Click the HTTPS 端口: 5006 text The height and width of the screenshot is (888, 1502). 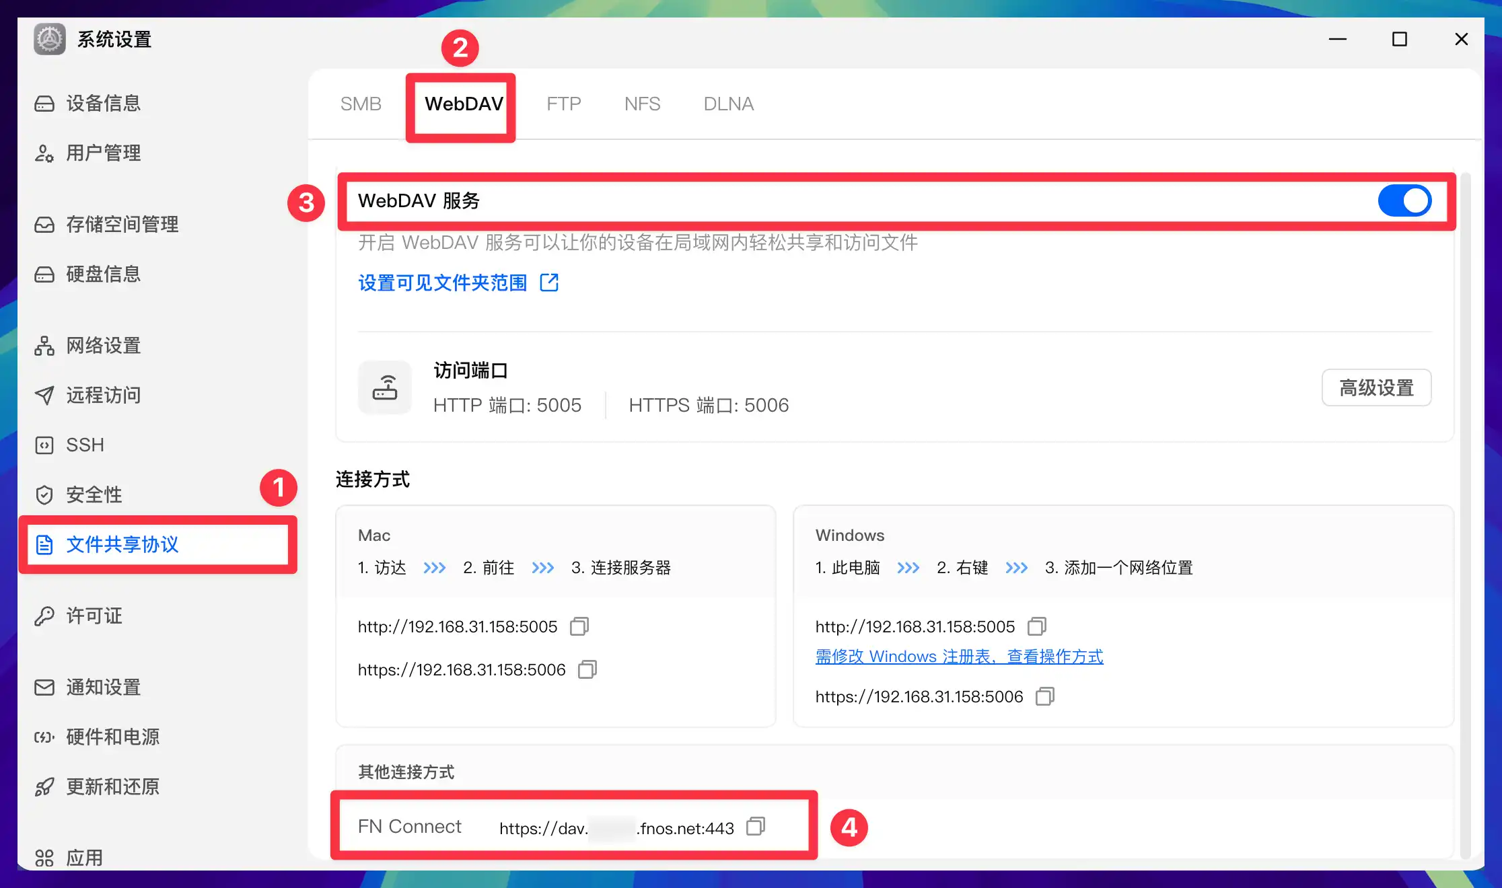tap(709, 405)
